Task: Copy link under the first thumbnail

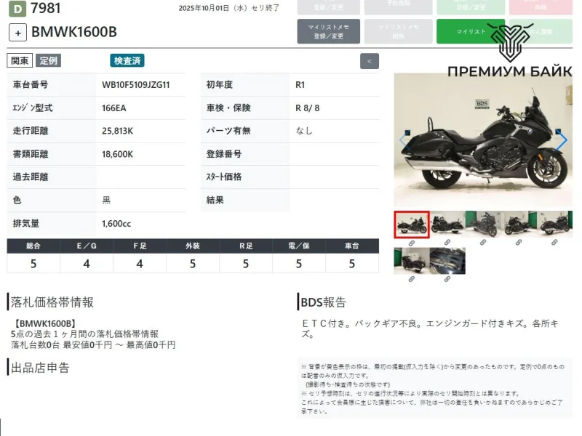Action: pos(412,243)
